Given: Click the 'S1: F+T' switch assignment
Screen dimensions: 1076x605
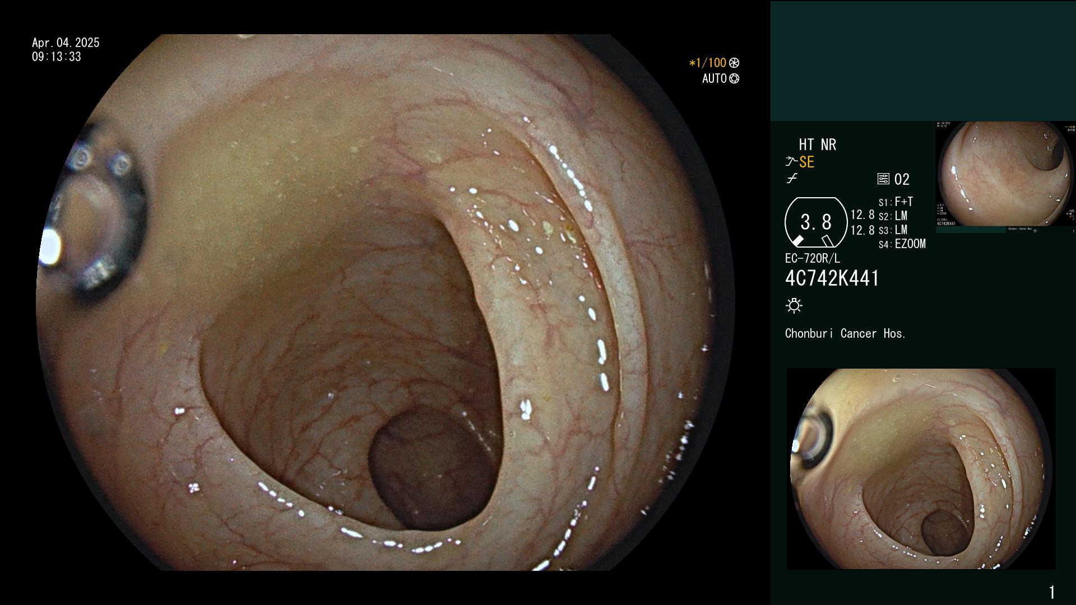Looking at the screenshot, I should click(896, 202).
